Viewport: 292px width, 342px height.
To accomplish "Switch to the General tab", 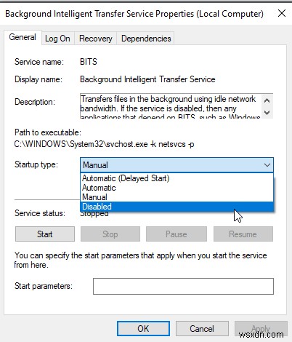I will pos(23,37).
